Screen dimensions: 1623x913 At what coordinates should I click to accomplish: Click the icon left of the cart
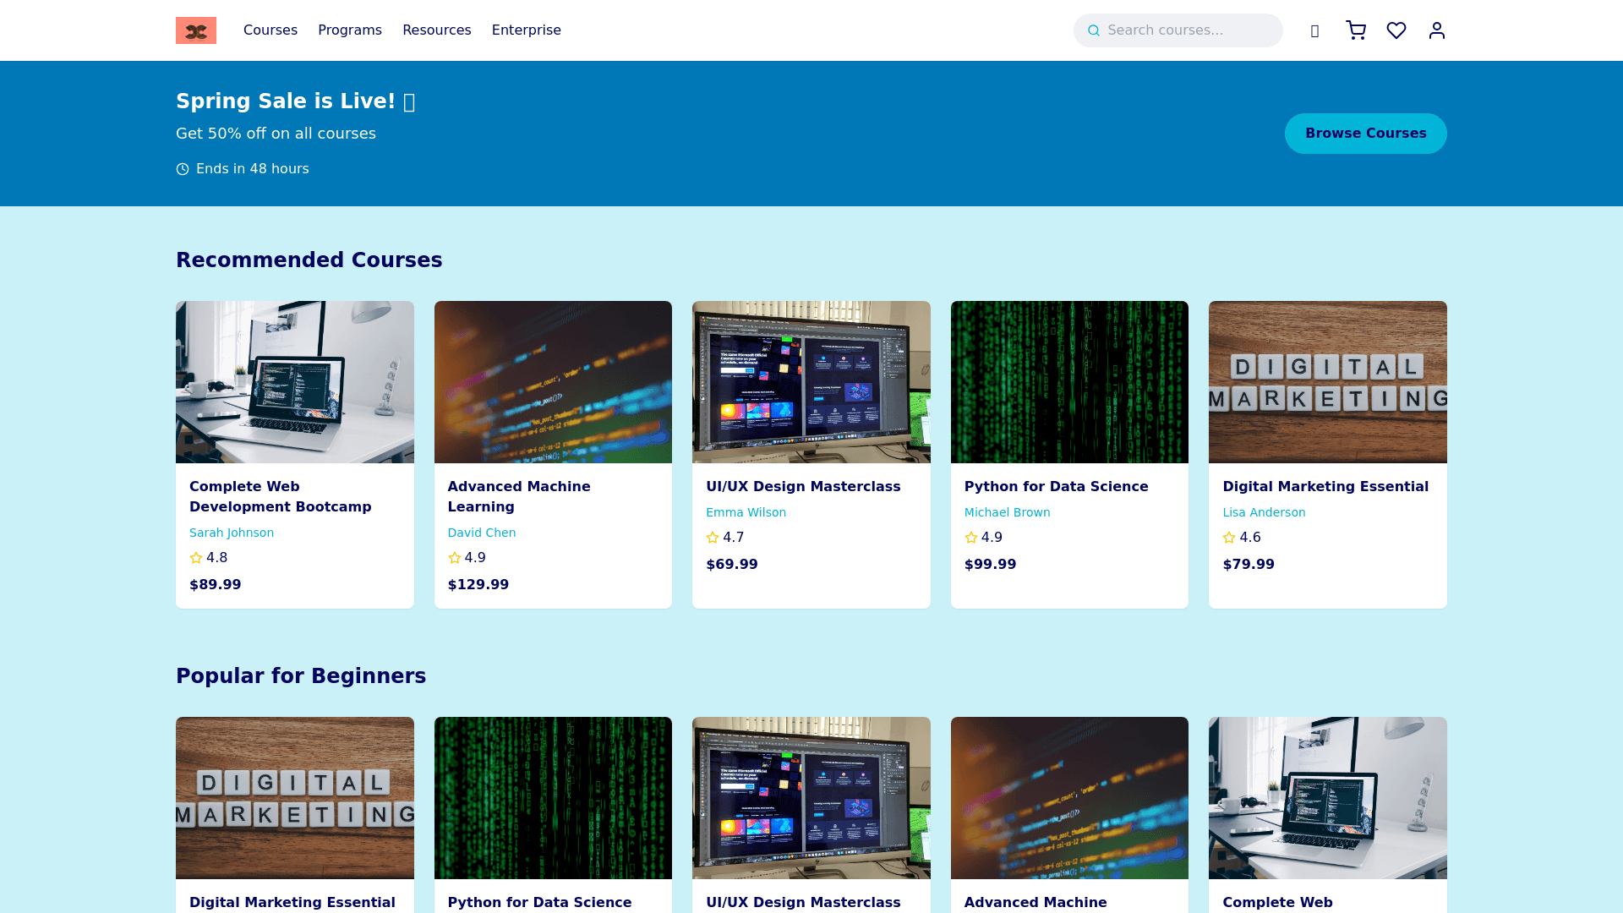[1314, 31]
